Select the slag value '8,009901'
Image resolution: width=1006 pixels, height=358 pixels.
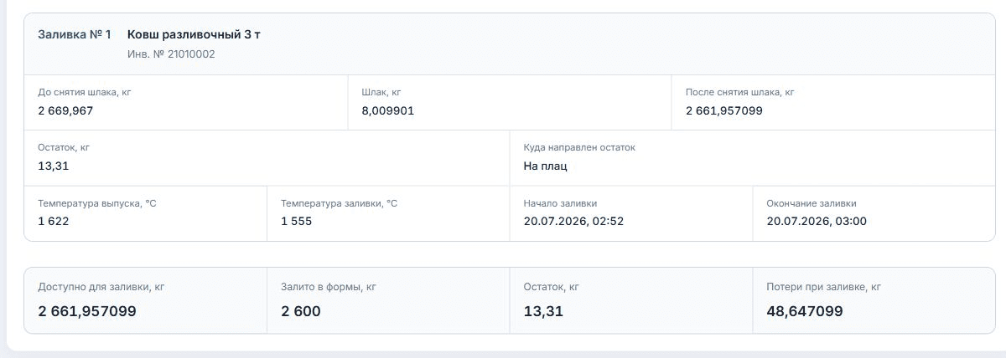pyautogui.click(x=387, y=110)
